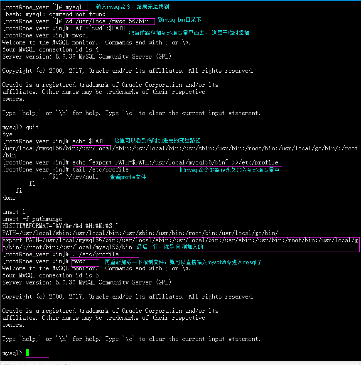This screenshot has height=365, width=361.
Task: Click the 'cd /usr/local/mysql56/bin' command
Action: pyautogui.click(x=107, y=22)
